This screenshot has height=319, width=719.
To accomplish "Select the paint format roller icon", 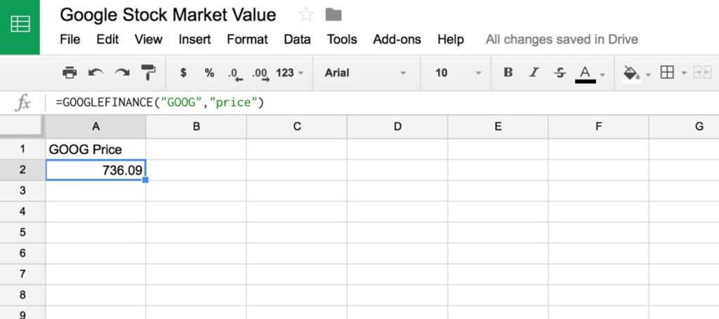I will click(x=148, y=72).
